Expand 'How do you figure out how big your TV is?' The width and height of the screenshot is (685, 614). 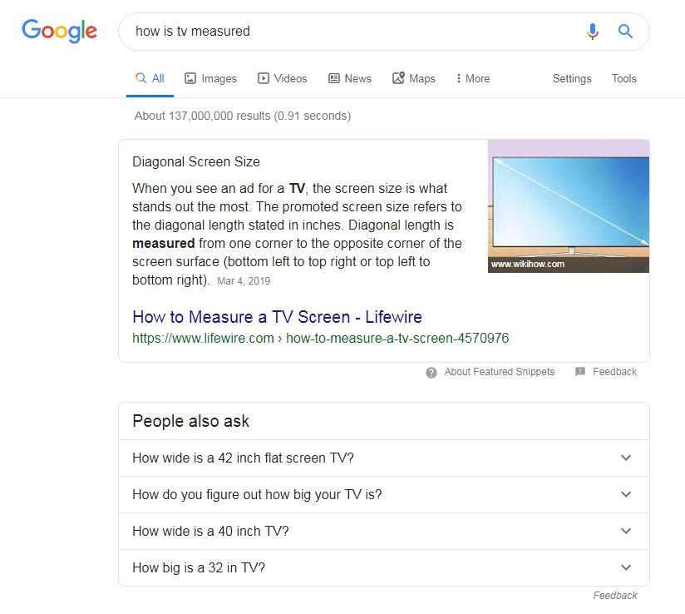pos(384,494)
